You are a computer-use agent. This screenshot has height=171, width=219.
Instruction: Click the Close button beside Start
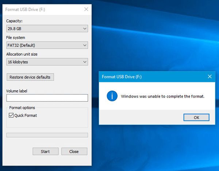click(74, 151)
